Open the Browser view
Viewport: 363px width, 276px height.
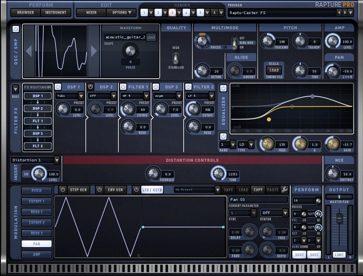(25, 13)
